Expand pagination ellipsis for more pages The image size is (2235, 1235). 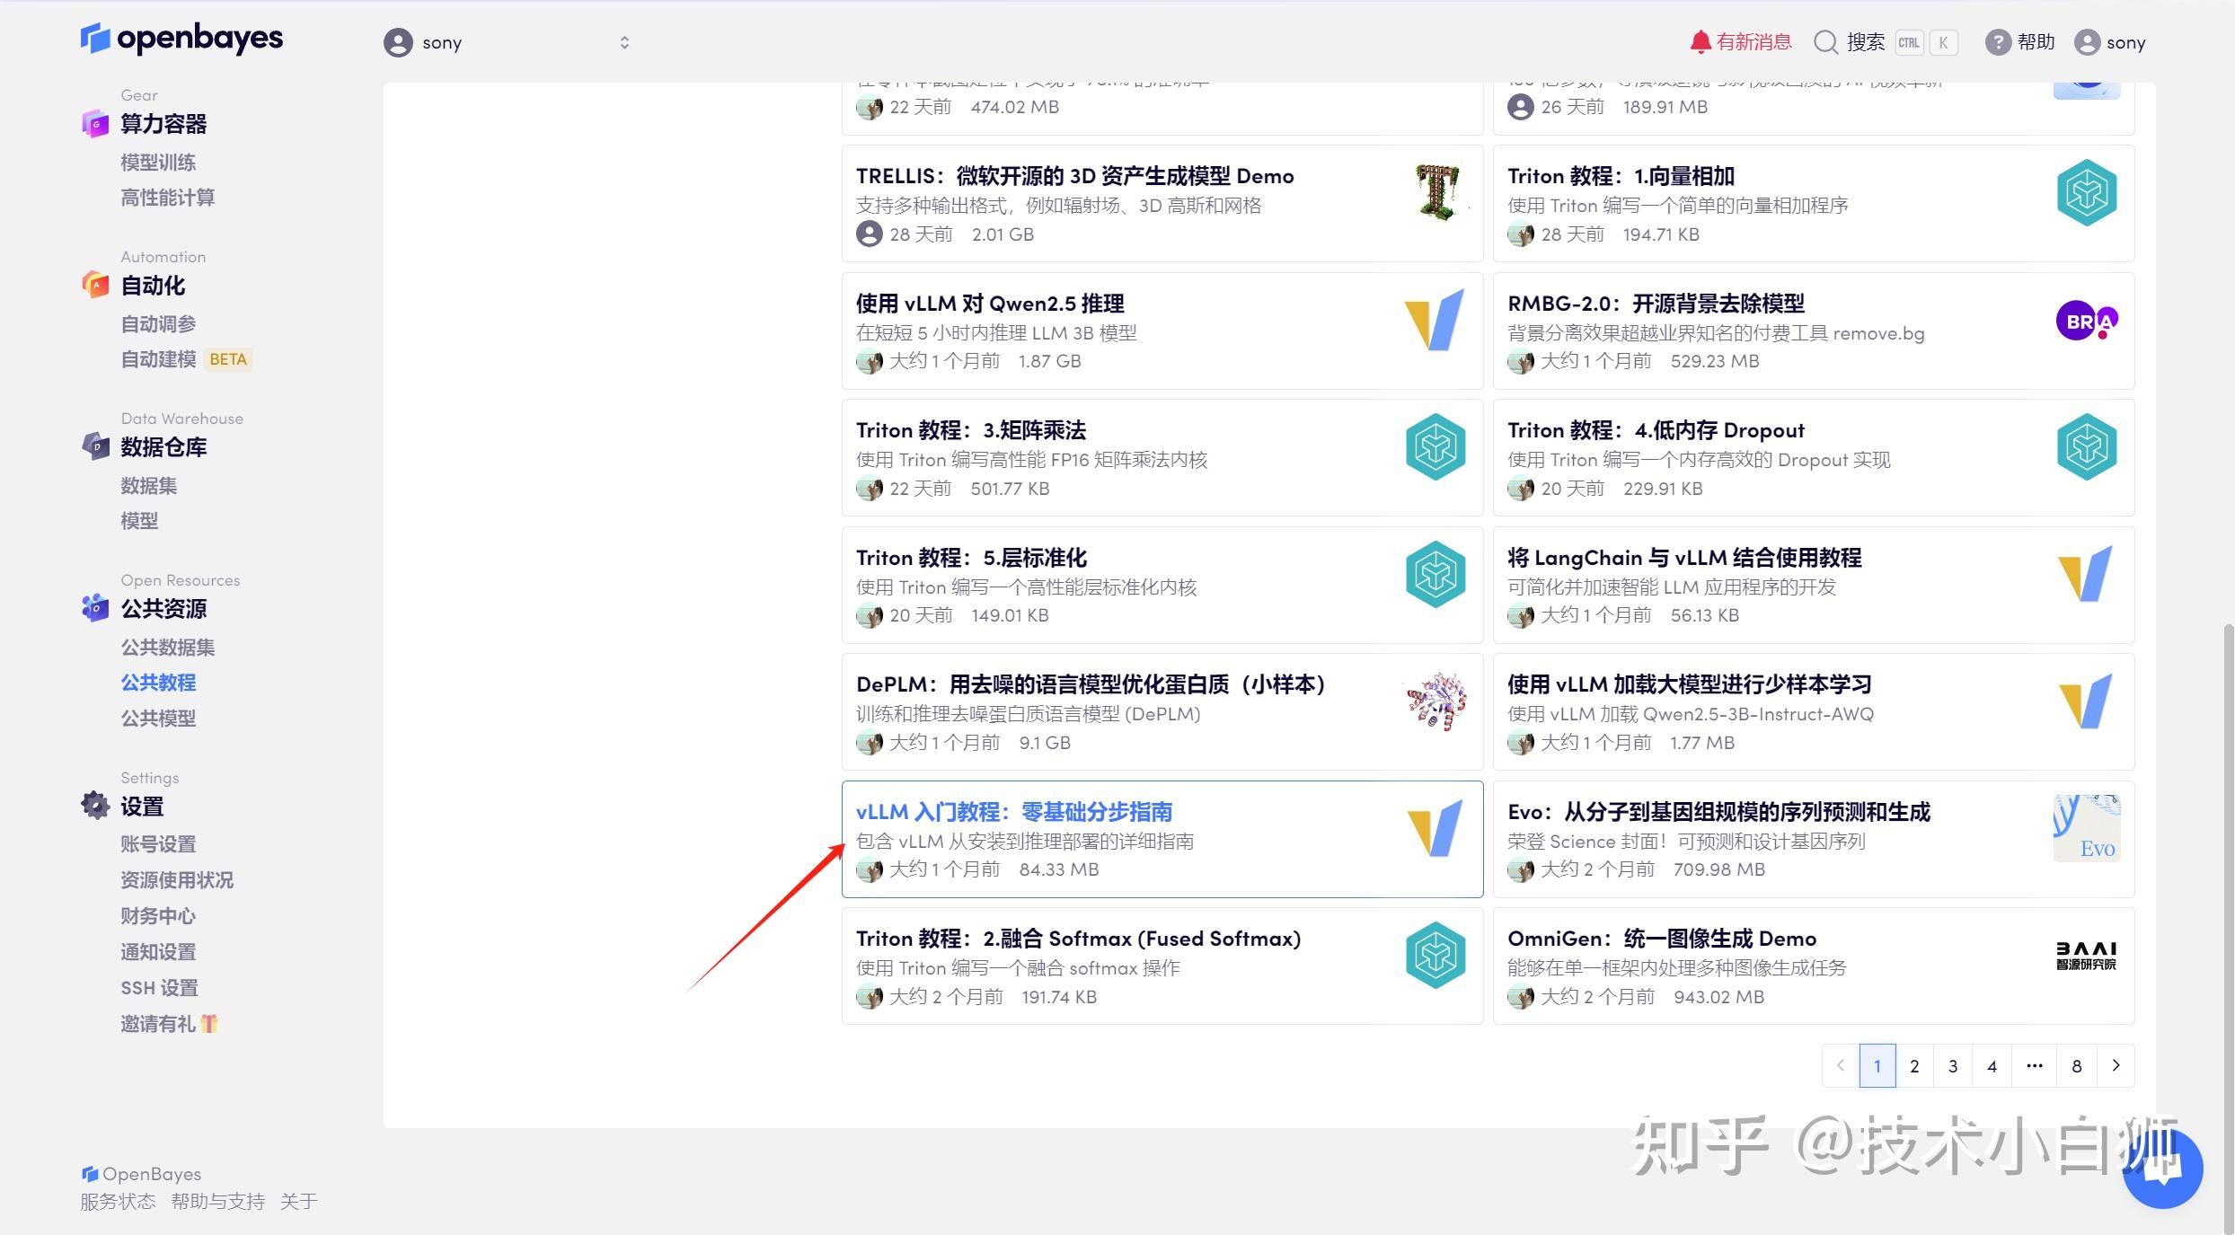click(x=2035, y=1066)
